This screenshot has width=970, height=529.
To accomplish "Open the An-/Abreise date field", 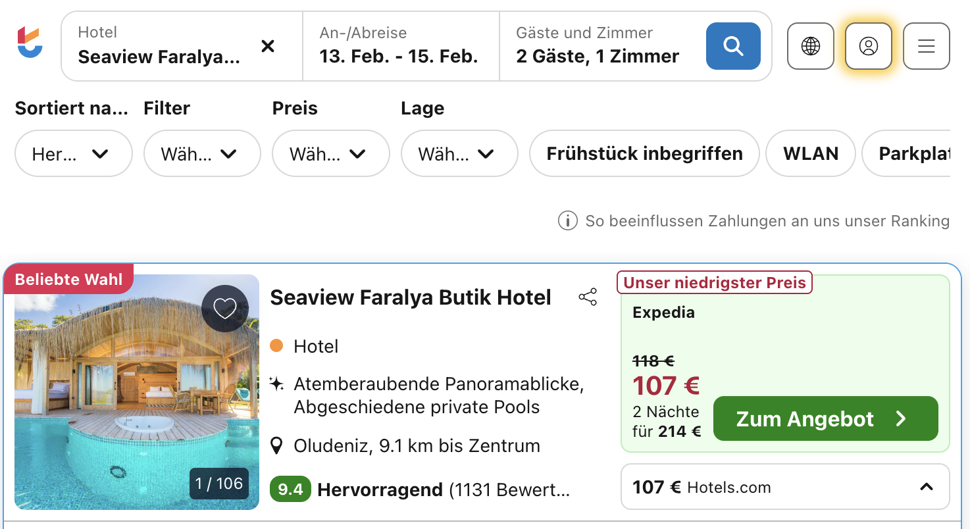I will tap(400, 46).
